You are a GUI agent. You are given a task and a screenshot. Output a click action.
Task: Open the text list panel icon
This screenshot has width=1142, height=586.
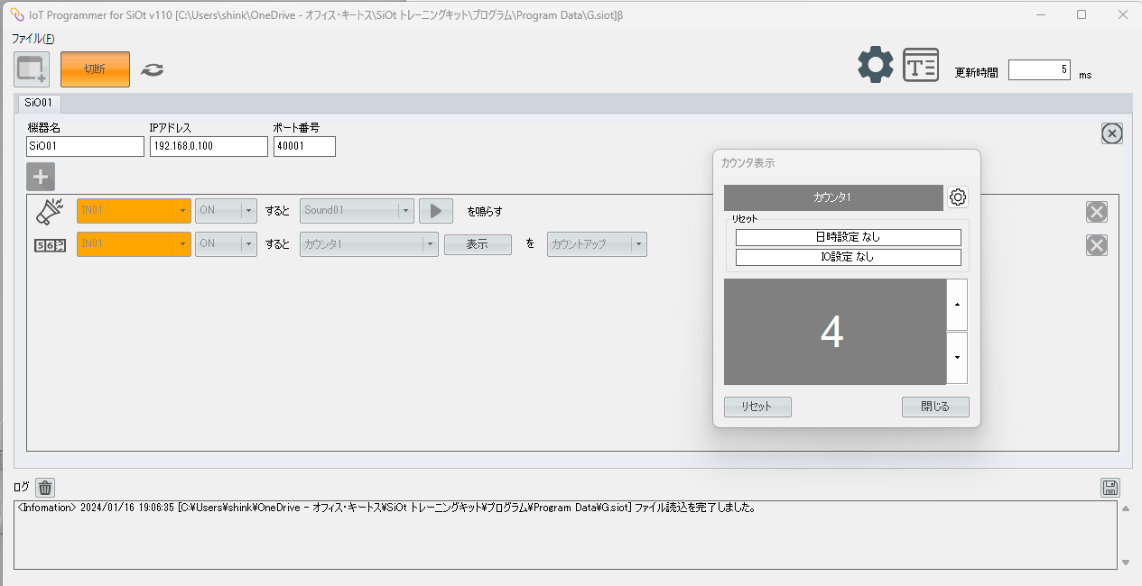pyautogui.click(x=921, y=65)
